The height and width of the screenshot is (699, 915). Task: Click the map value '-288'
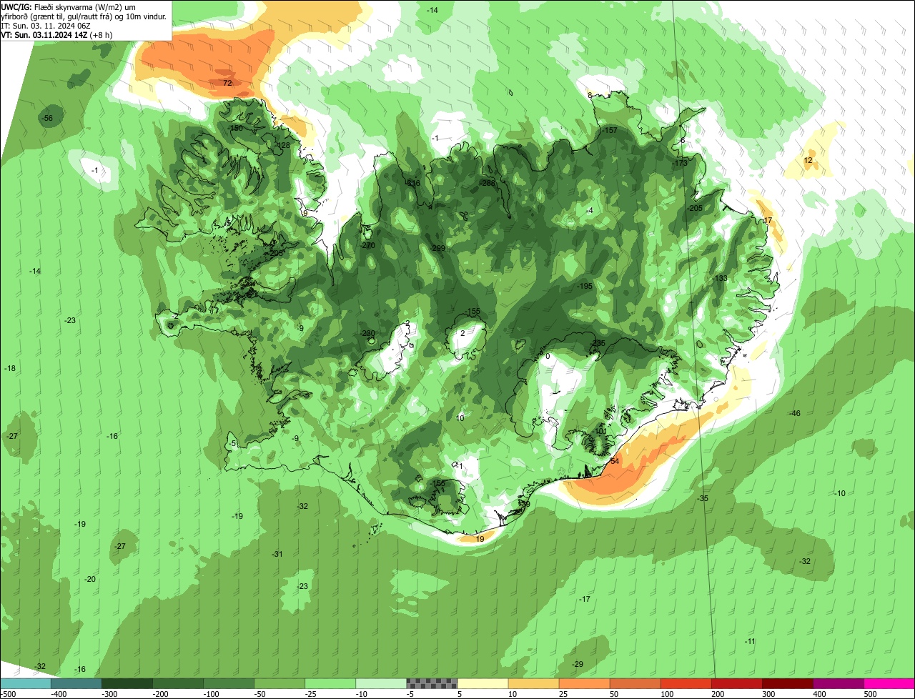pos(488,183)
